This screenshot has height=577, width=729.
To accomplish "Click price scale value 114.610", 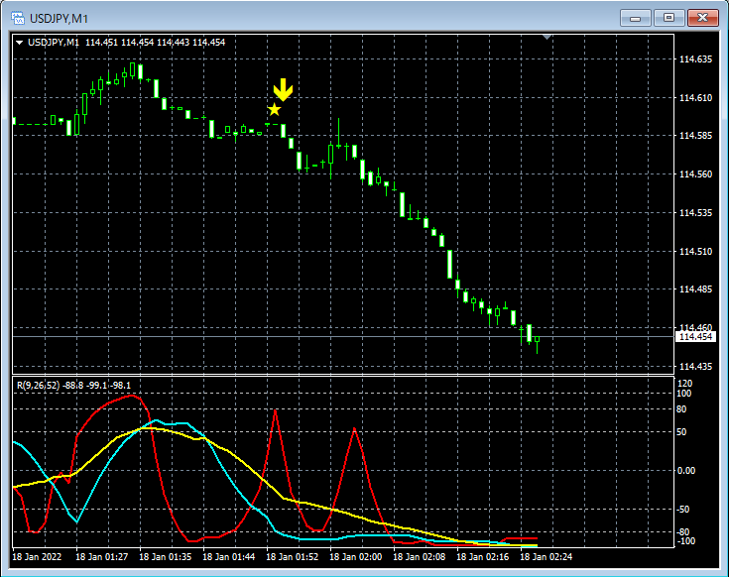I will 695,97.
